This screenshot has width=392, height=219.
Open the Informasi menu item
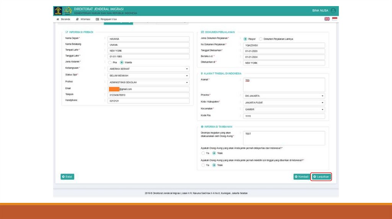coord(83,19)
